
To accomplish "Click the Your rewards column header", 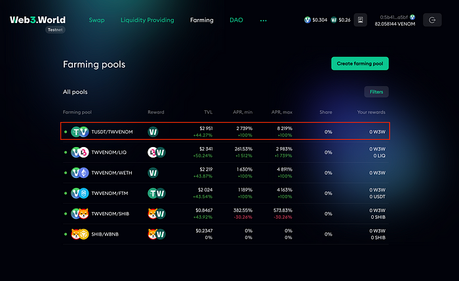I will [371, 112].
